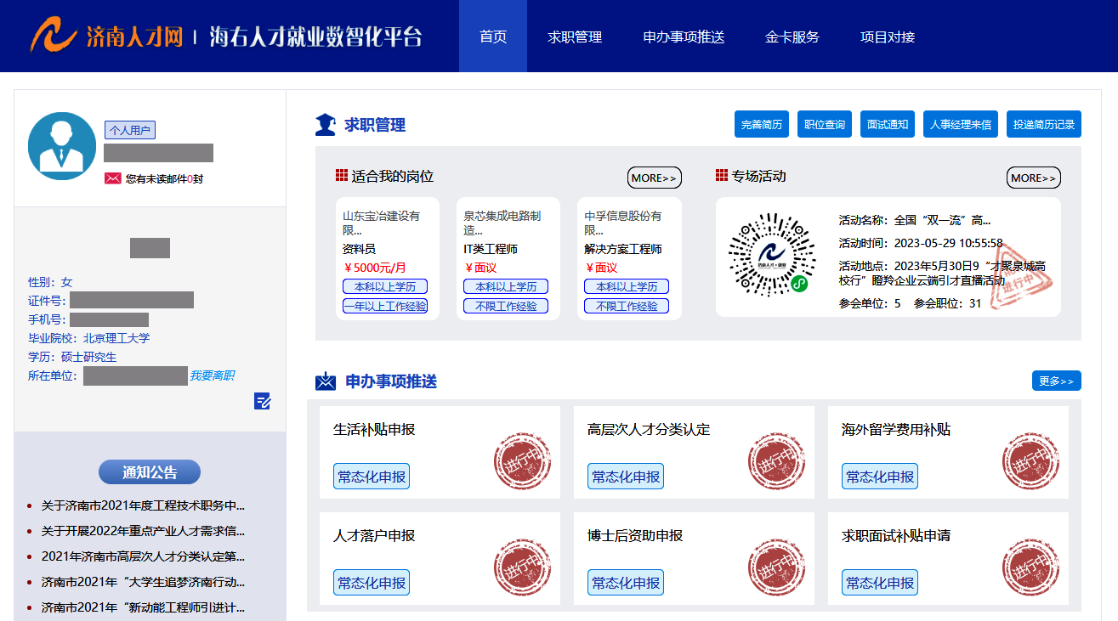Click the blue user avatar icon

[62, 146]
